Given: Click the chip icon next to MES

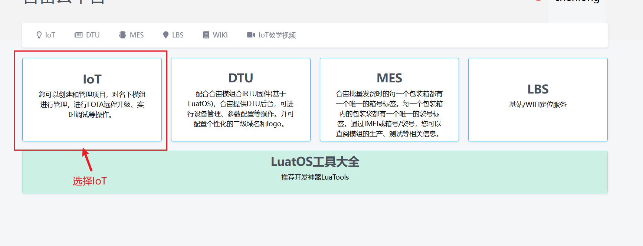Looking at the screenshot, I should pos(122,35).
